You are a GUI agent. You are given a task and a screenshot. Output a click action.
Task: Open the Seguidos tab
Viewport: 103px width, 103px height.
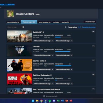[x=56, y=22]
